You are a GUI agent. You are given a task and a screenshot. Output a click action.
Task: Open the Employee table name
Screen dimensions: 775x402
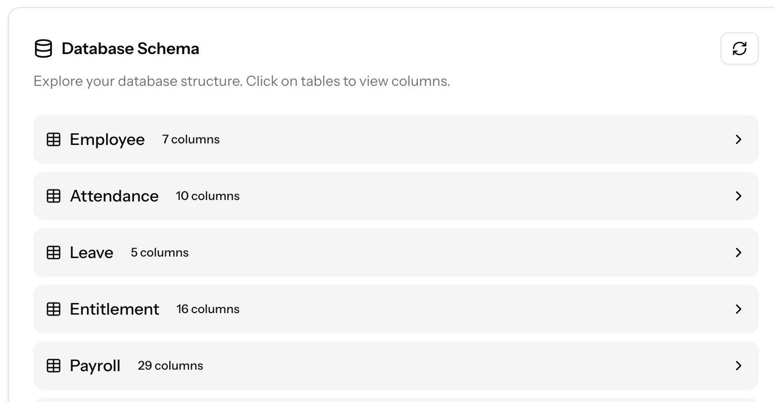[107, 139]
